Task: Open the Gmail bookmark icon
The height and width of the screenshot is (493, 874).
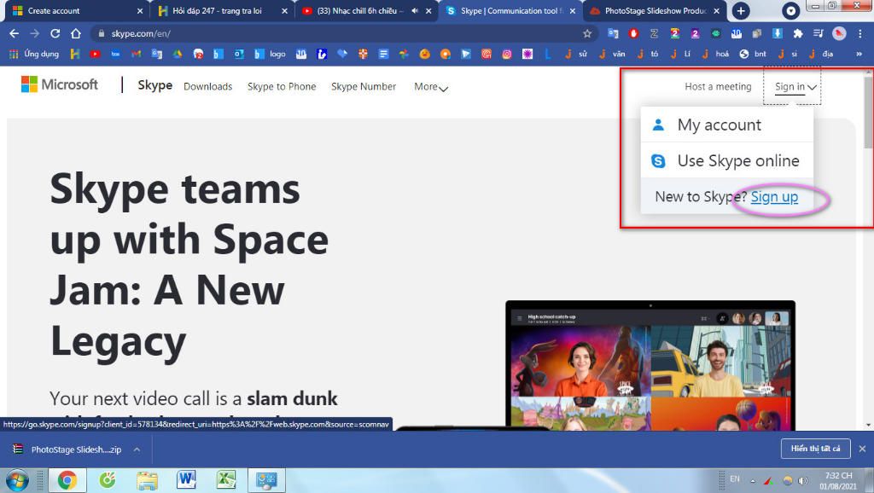Action: pyautogui.click(x=136, y=54)
